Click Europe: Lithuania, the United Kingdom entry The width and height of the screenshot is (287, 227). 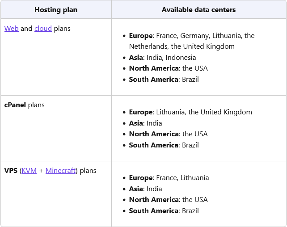pyautogui.click(x=190, y=112)
